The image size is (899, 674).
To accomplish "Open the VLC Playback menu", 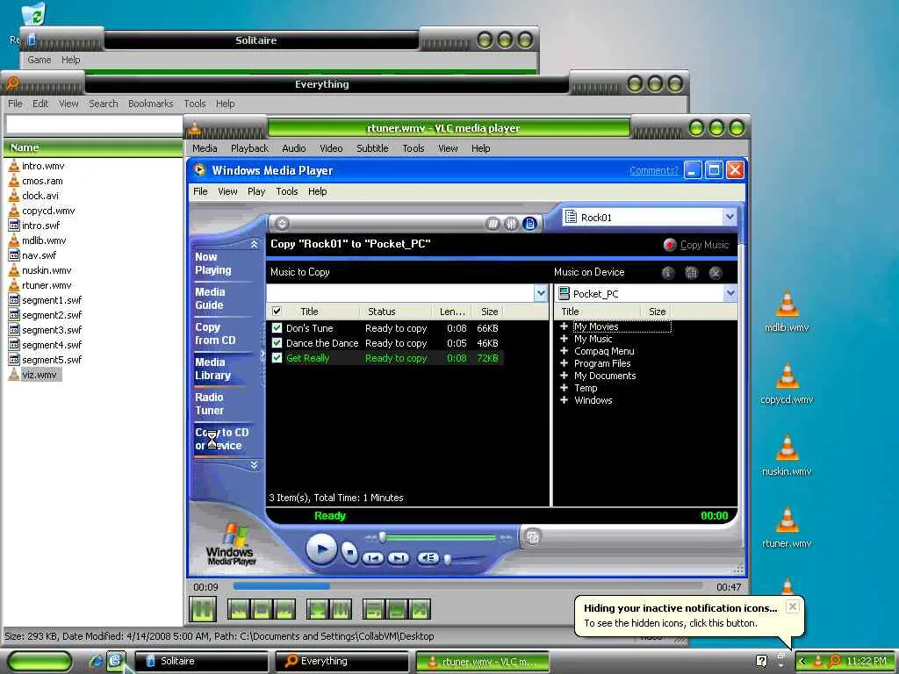I will [249, 148].
